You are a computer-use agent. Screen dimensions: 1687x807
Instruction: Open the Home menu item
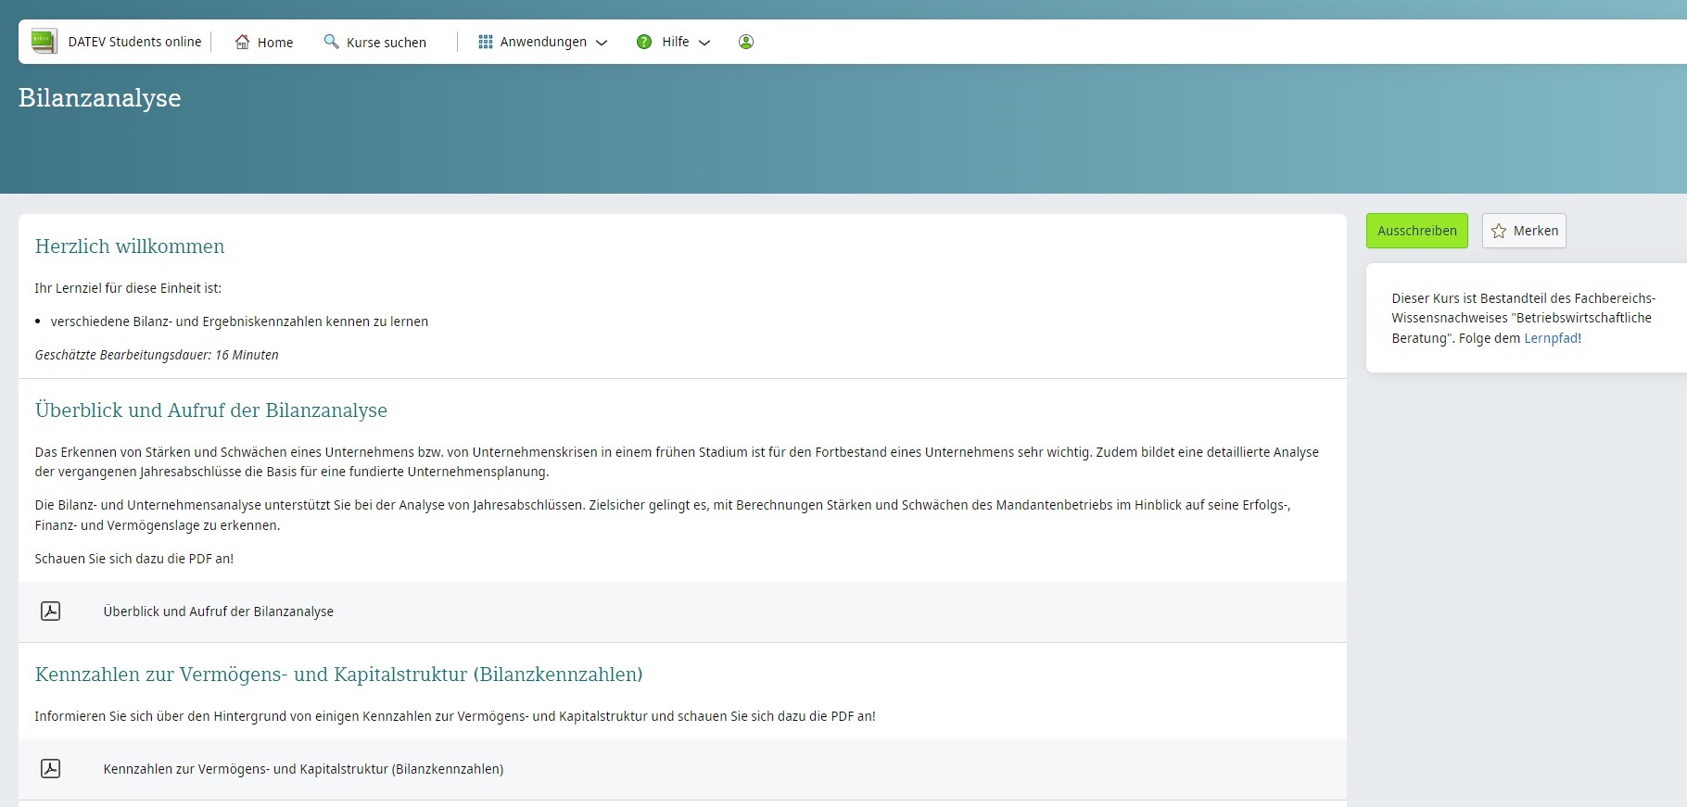pyautogui.click(x=264, y=42)
